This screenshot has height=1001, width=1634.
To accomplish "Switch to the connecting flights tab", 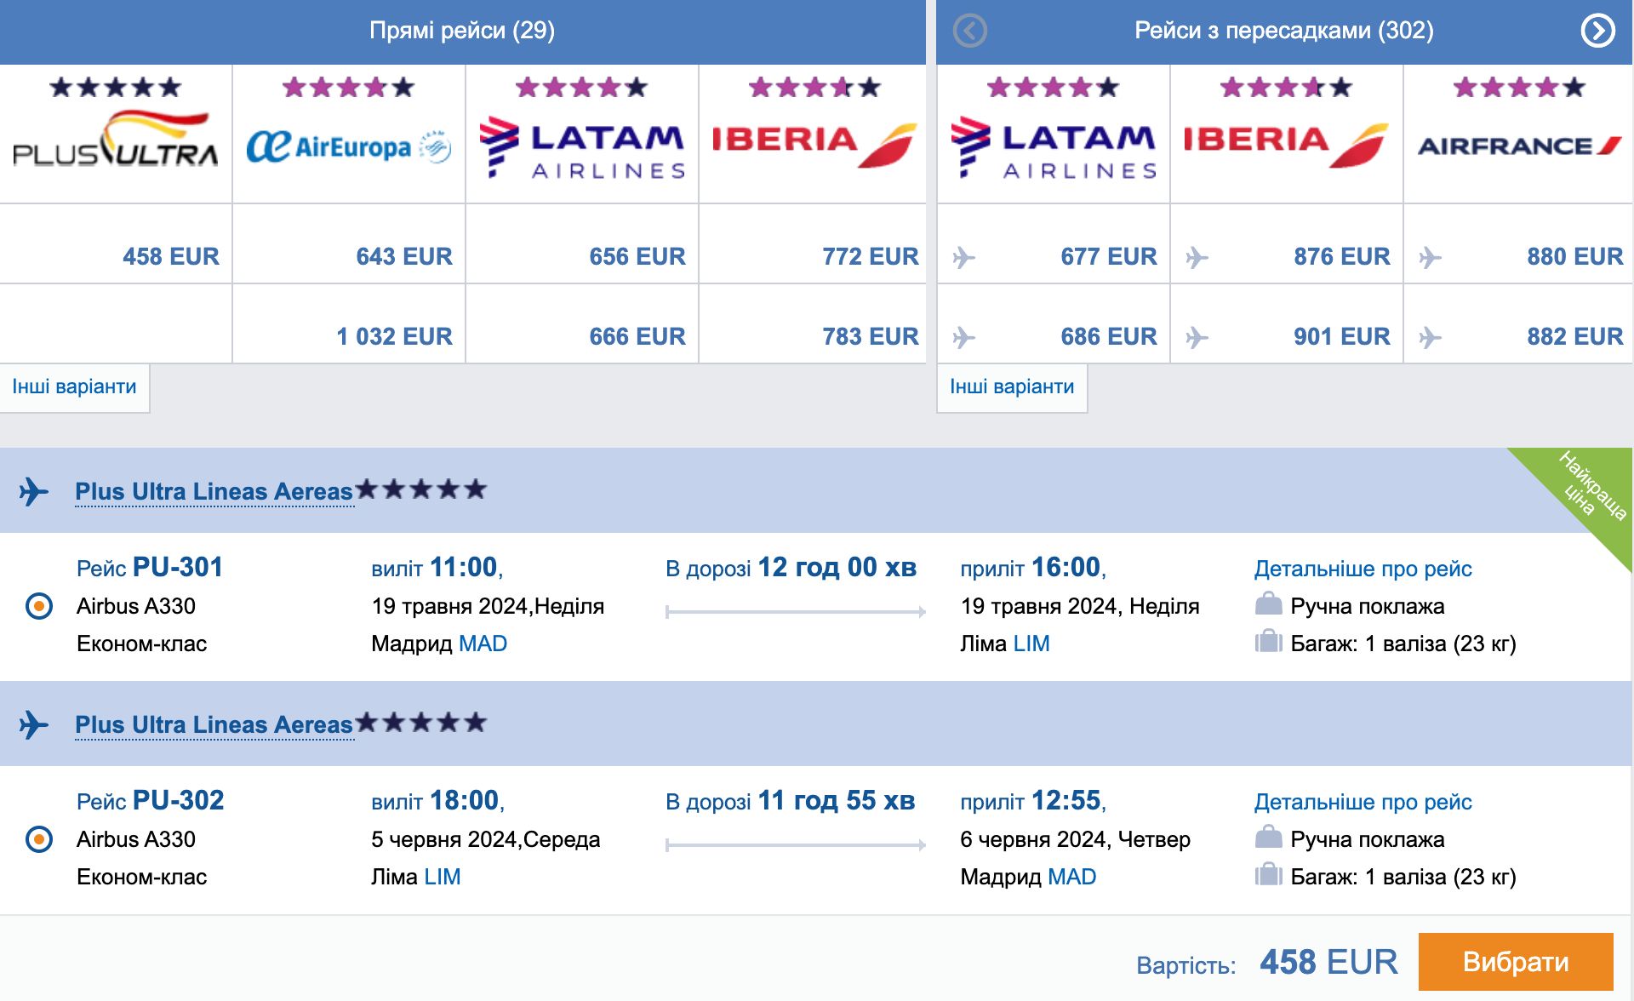I will tap(1283, 31).
